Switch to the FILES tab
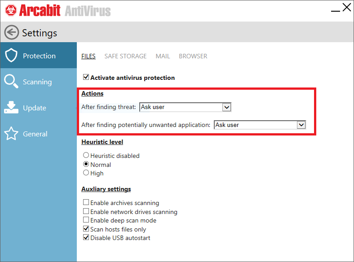This screenshot has height=262, width=354. tap(88, 56)
